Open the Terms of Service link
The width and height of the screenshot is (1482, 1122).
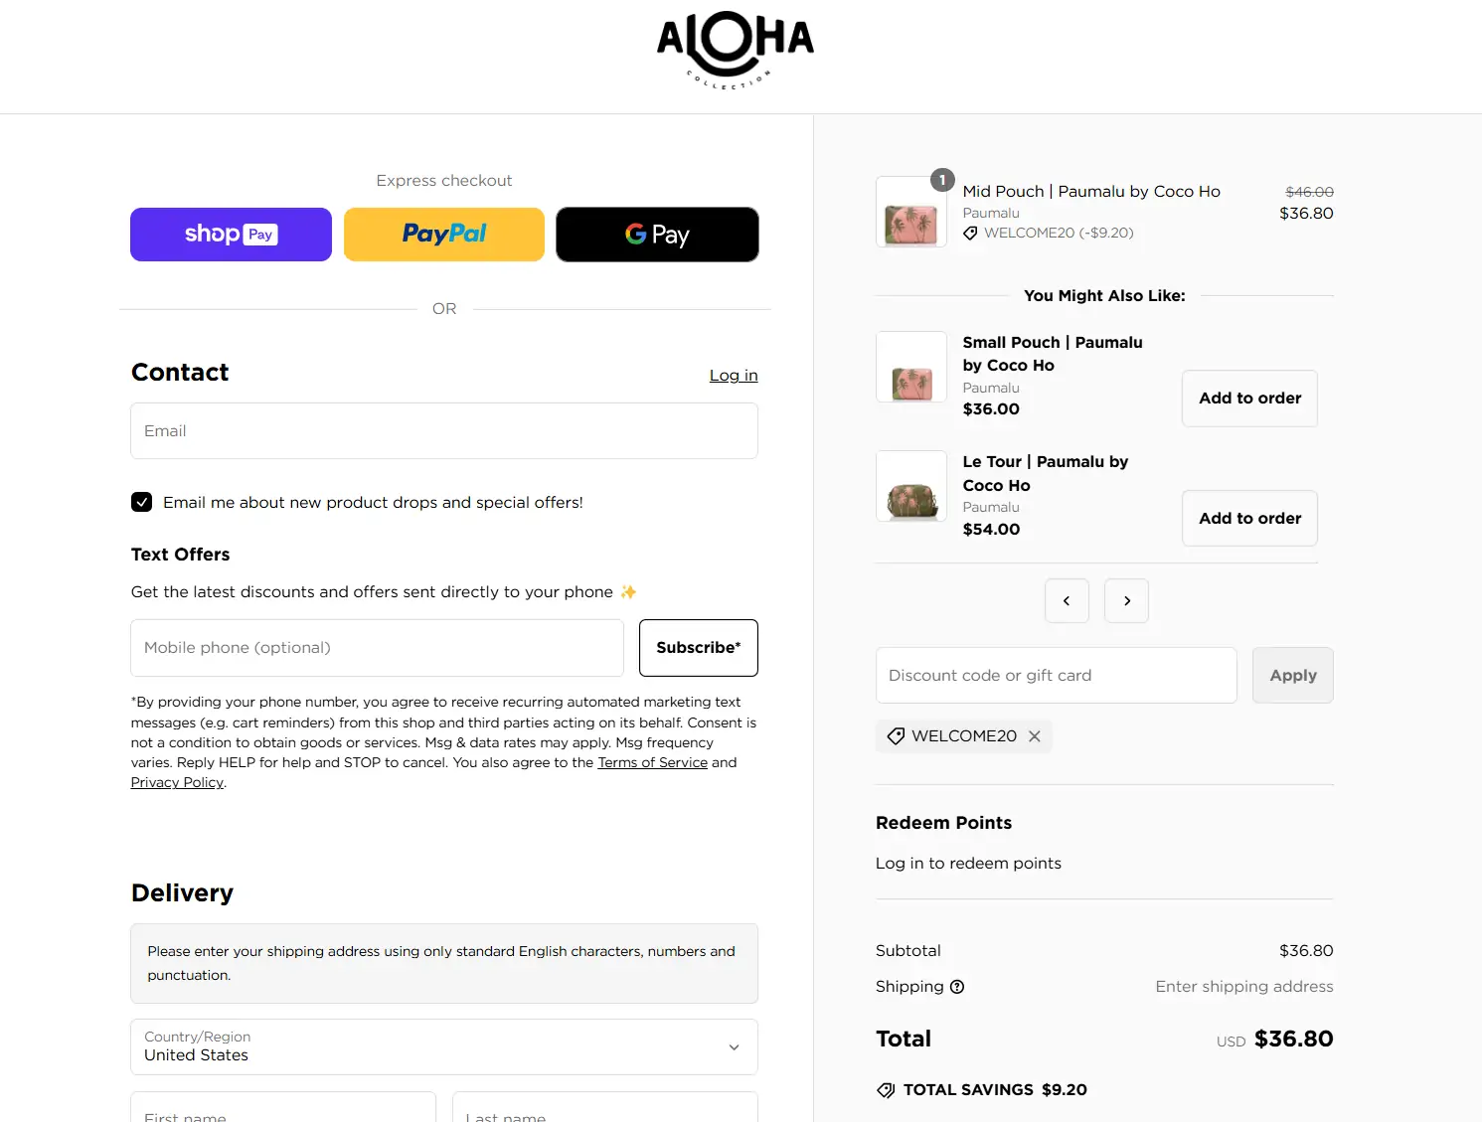652,762
